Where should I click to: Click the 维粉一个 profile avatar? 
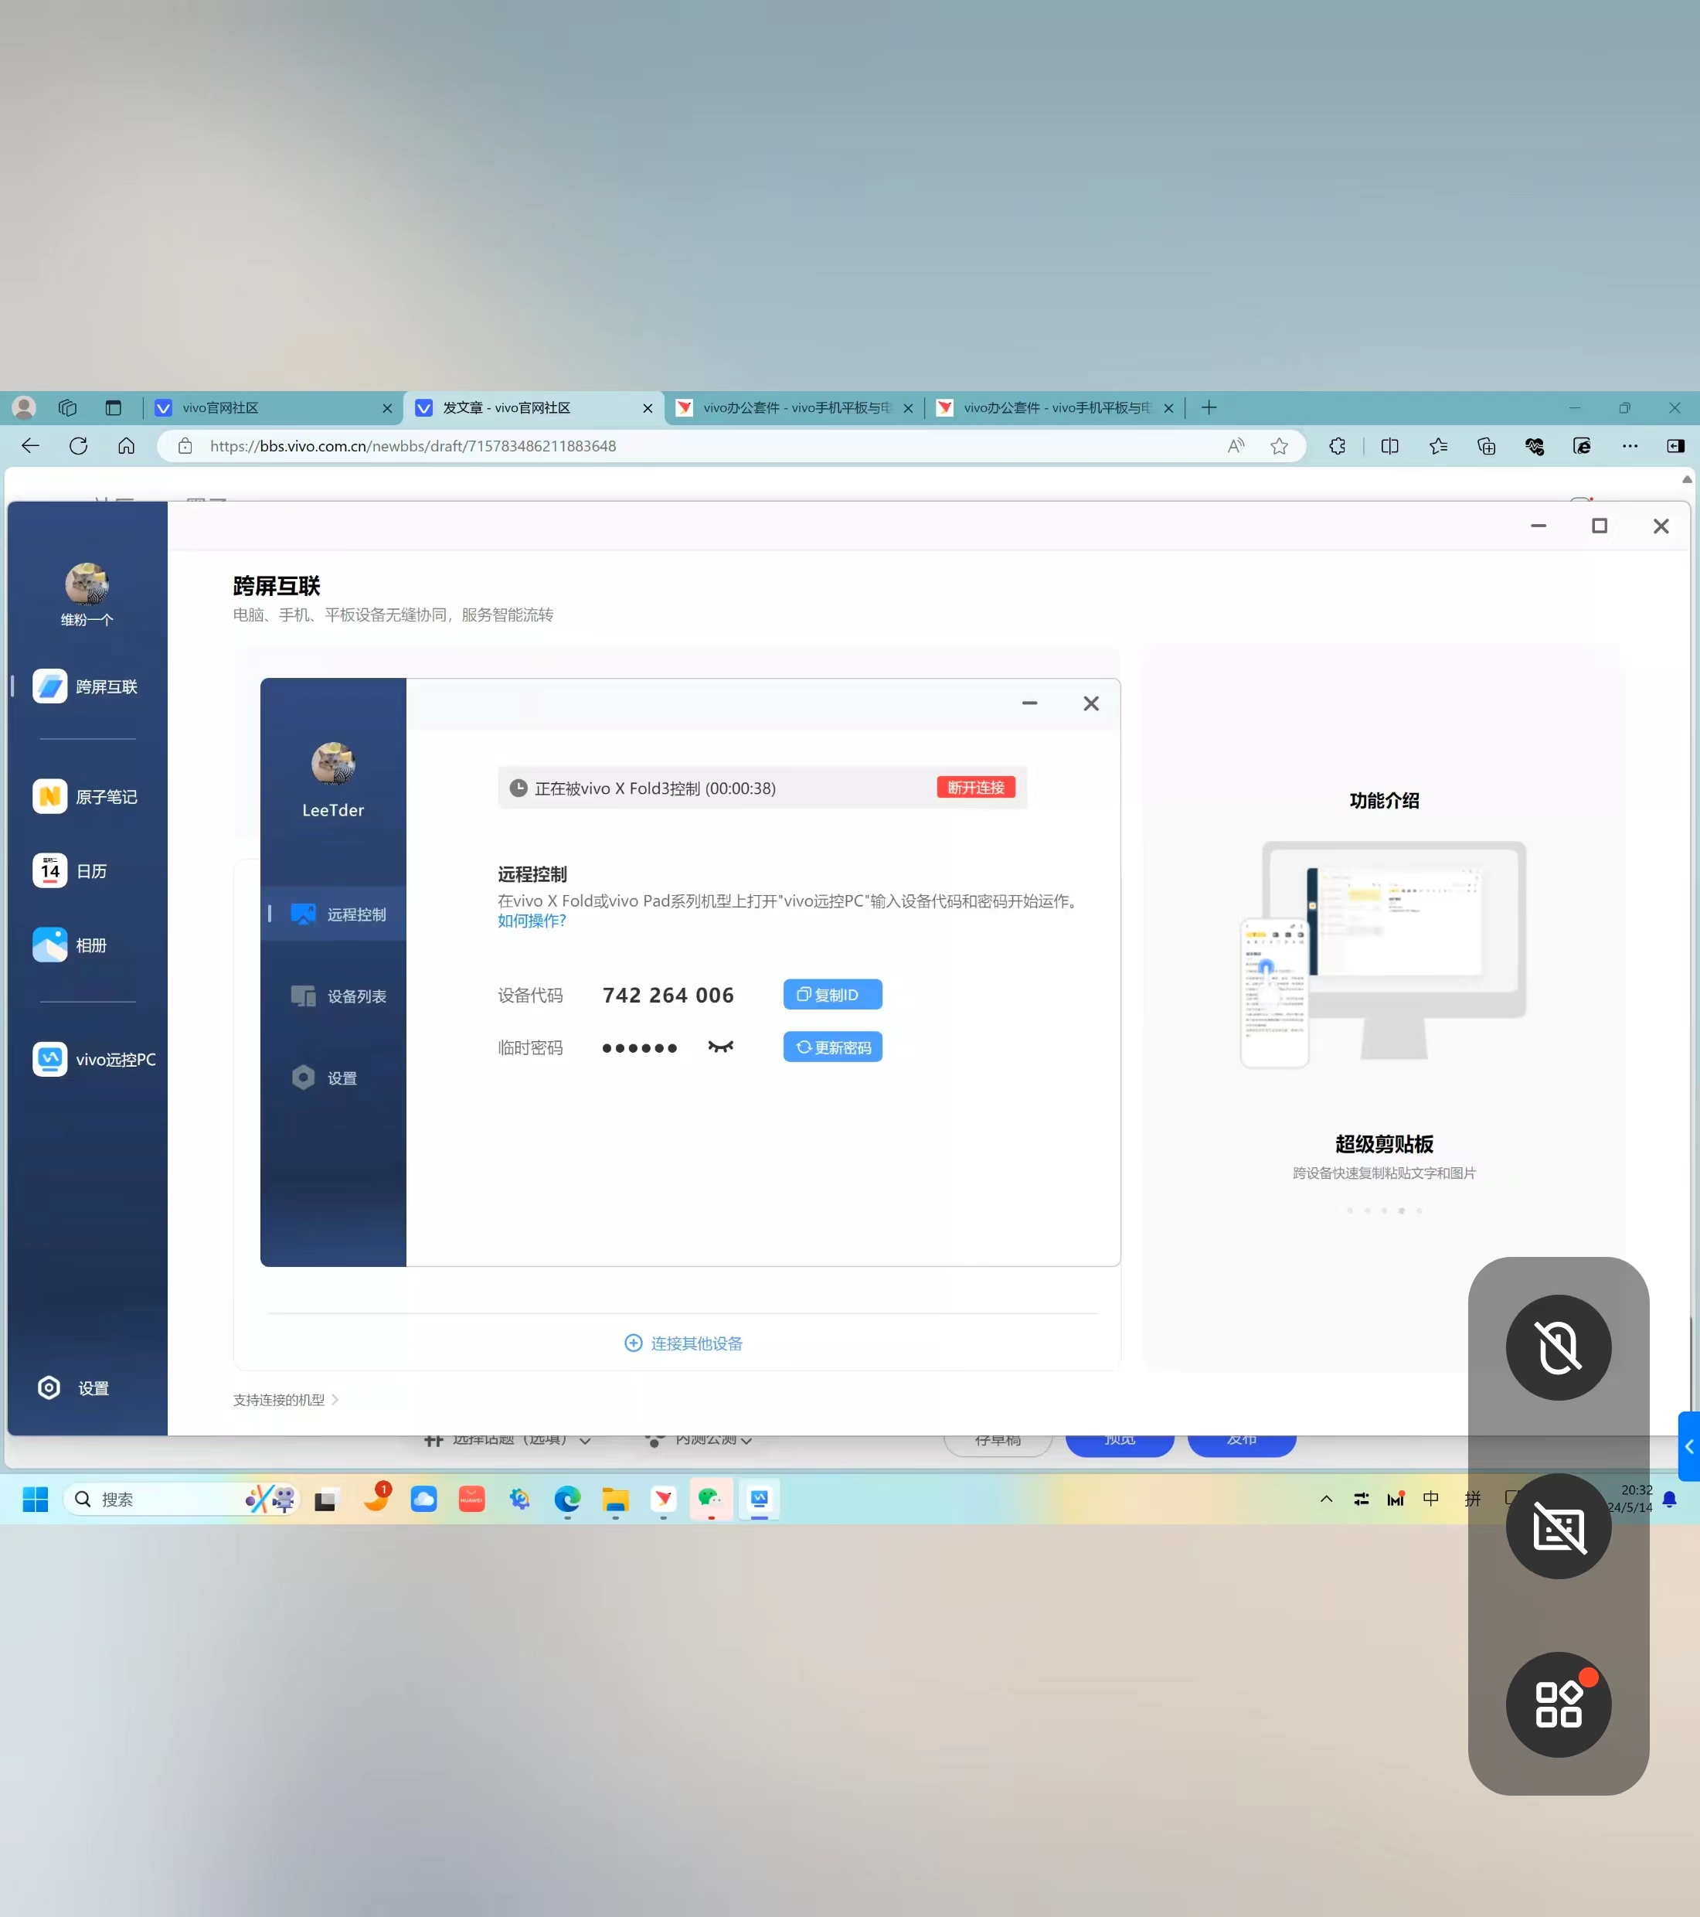tap(87, 584)
